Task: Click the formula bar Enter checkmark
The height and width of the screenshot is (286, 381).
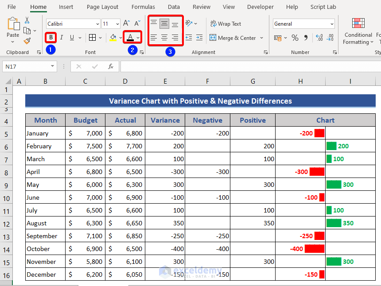Action: point(95,66)
